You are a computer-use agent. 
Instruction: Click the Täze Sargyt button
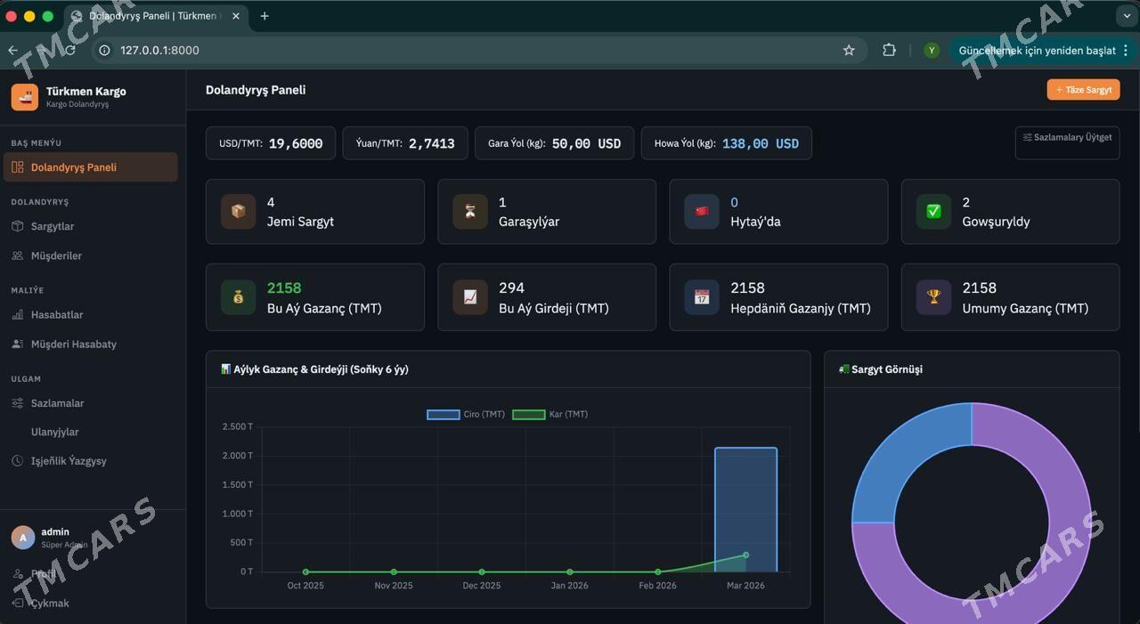coord(1083,90)
